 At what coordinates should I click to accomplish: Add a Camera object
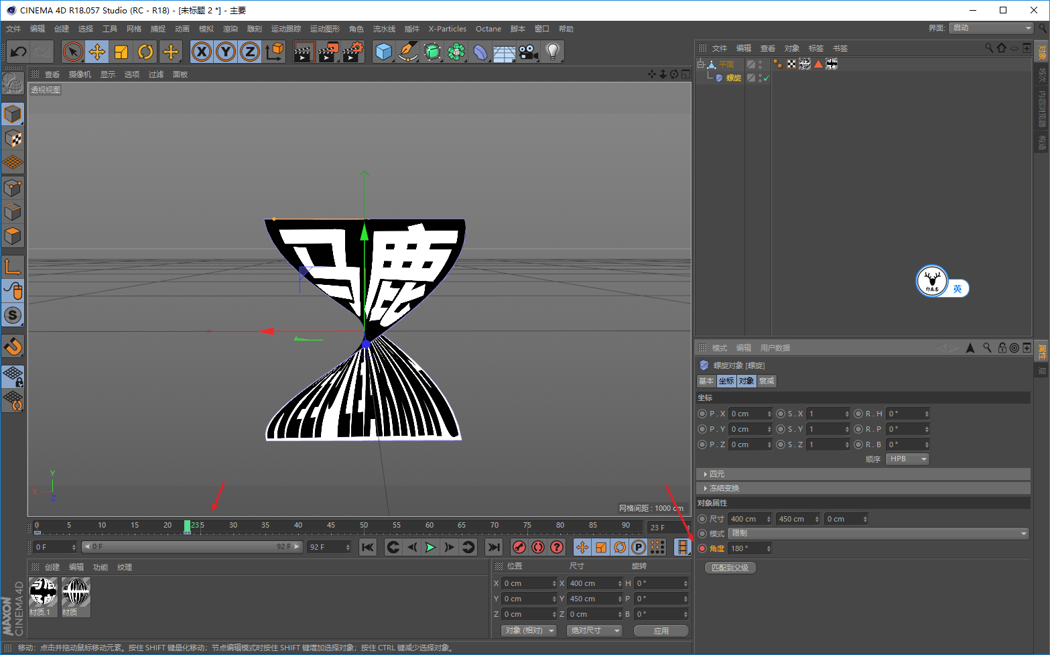[529, 52]
